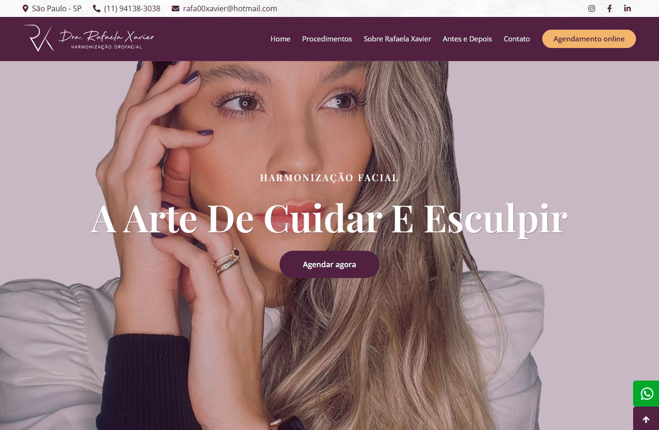Open the LinkedIn profile icon
The height and width of the screenshot is (430, 659).
click(x=627, y=8)
